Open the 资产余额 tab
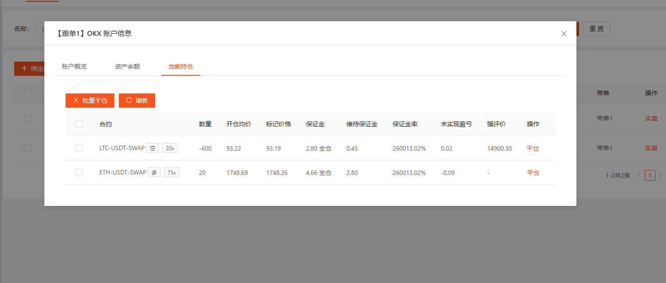Image resolution: width=666 pixels, height=283 pixels. (x=127, y=66)
